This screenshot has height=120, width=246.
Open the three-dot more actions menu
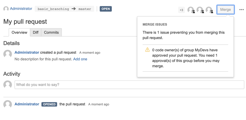click(241, 10)
